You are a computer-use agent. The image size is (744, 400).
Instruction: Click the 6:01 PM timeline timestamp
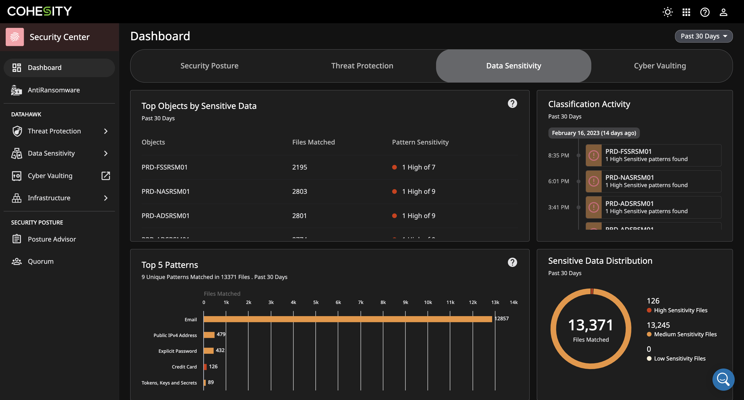[x=559, y=181]
